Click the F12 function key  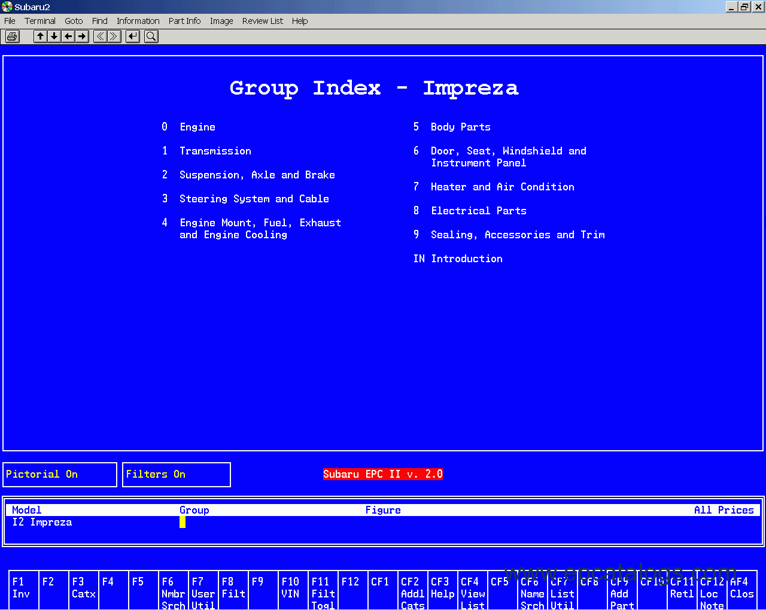[353, 591]
